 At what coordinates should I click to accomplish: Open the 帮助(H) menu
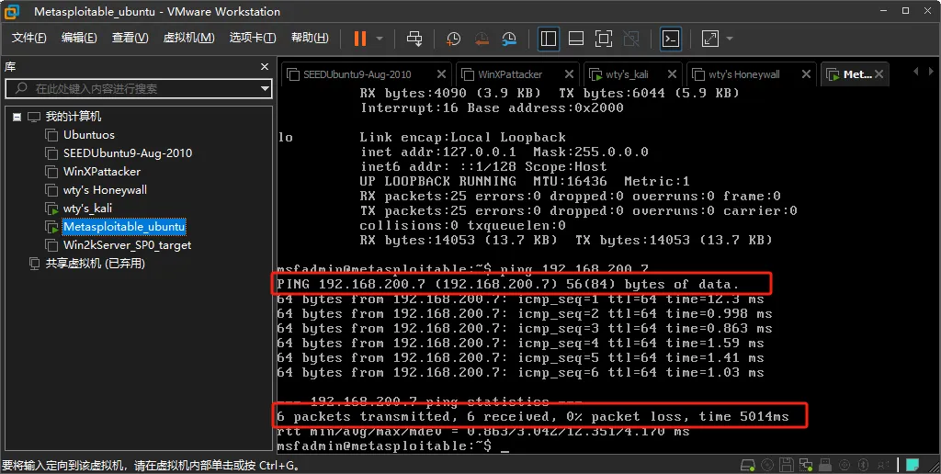310,38
